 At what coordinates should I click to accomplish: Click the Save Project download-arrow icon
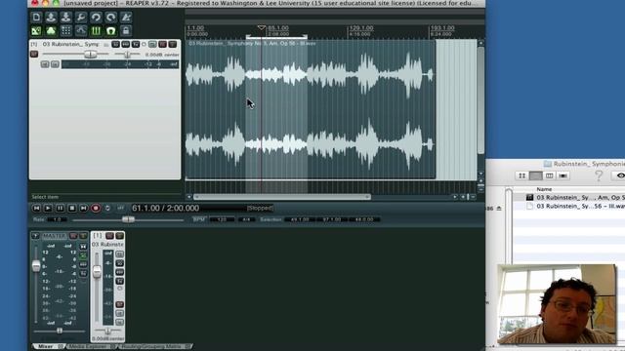[x=65, y=18]
